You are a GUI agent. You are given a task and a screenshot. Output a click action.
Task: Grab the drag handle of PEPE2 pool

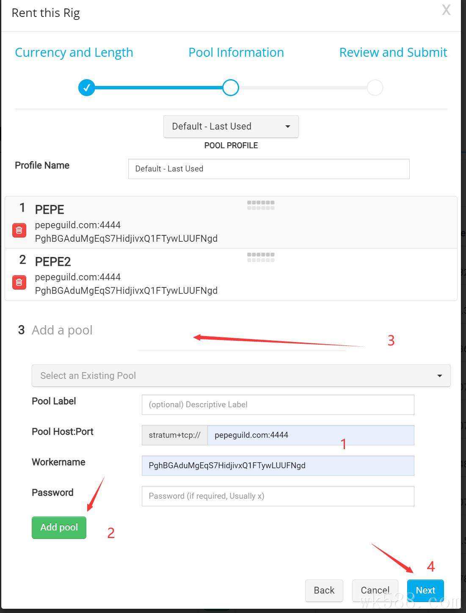point(261,257)
